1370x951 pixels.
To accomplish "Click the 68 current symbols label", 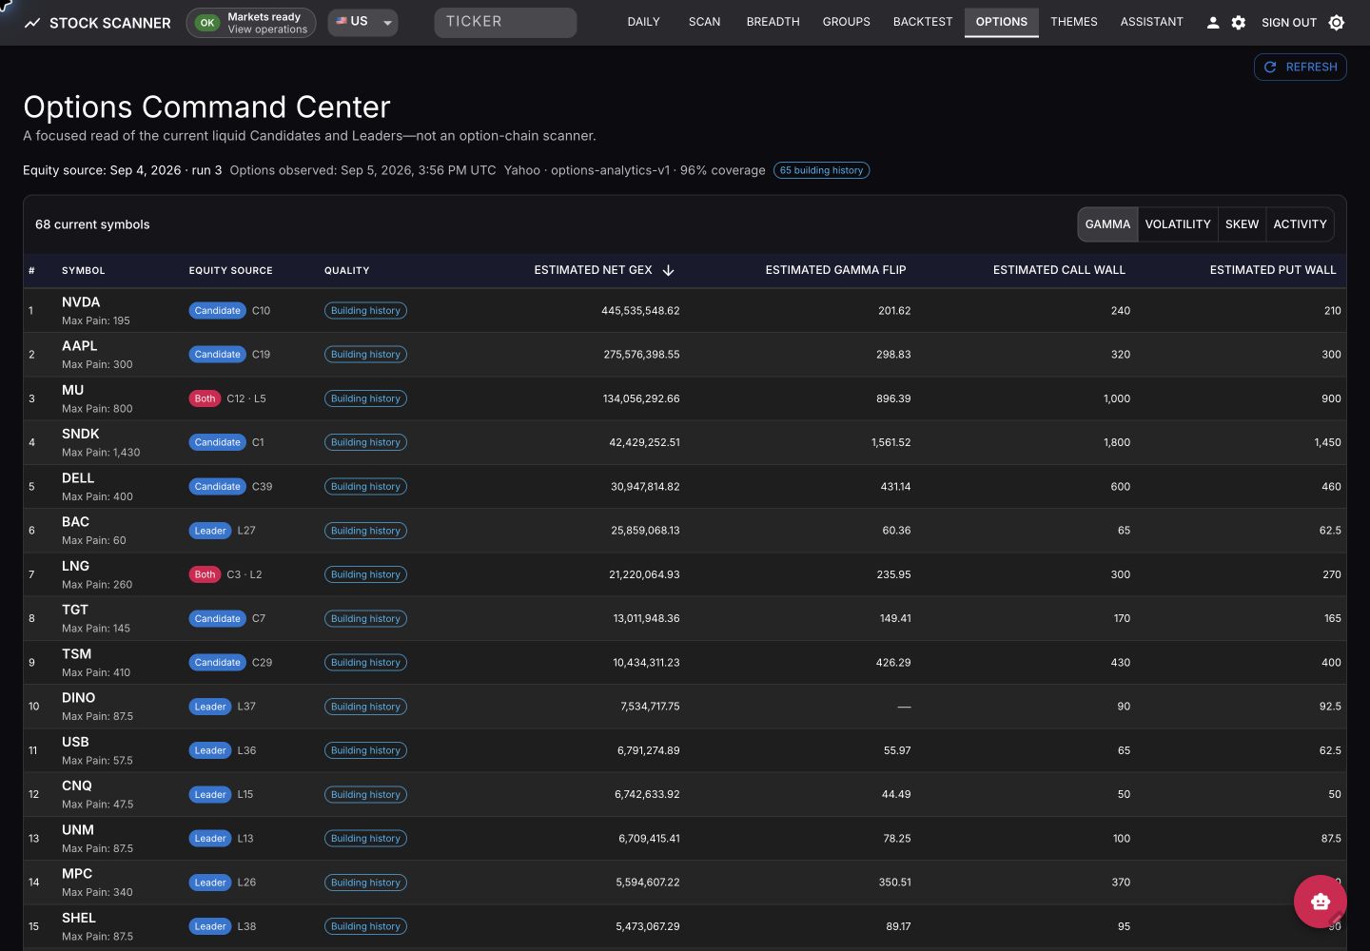I will [92, 224].
